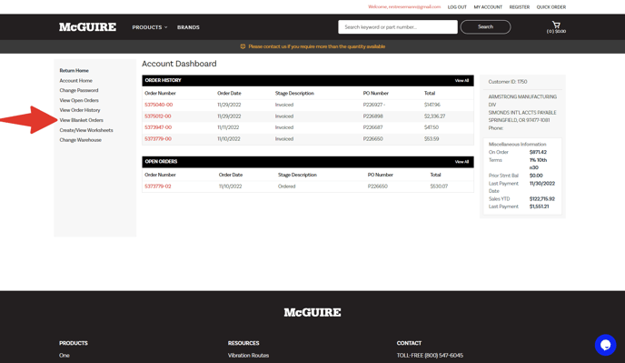Open order 5373779-00
This screenshot has width=625, height=363.
pos(158,139)
